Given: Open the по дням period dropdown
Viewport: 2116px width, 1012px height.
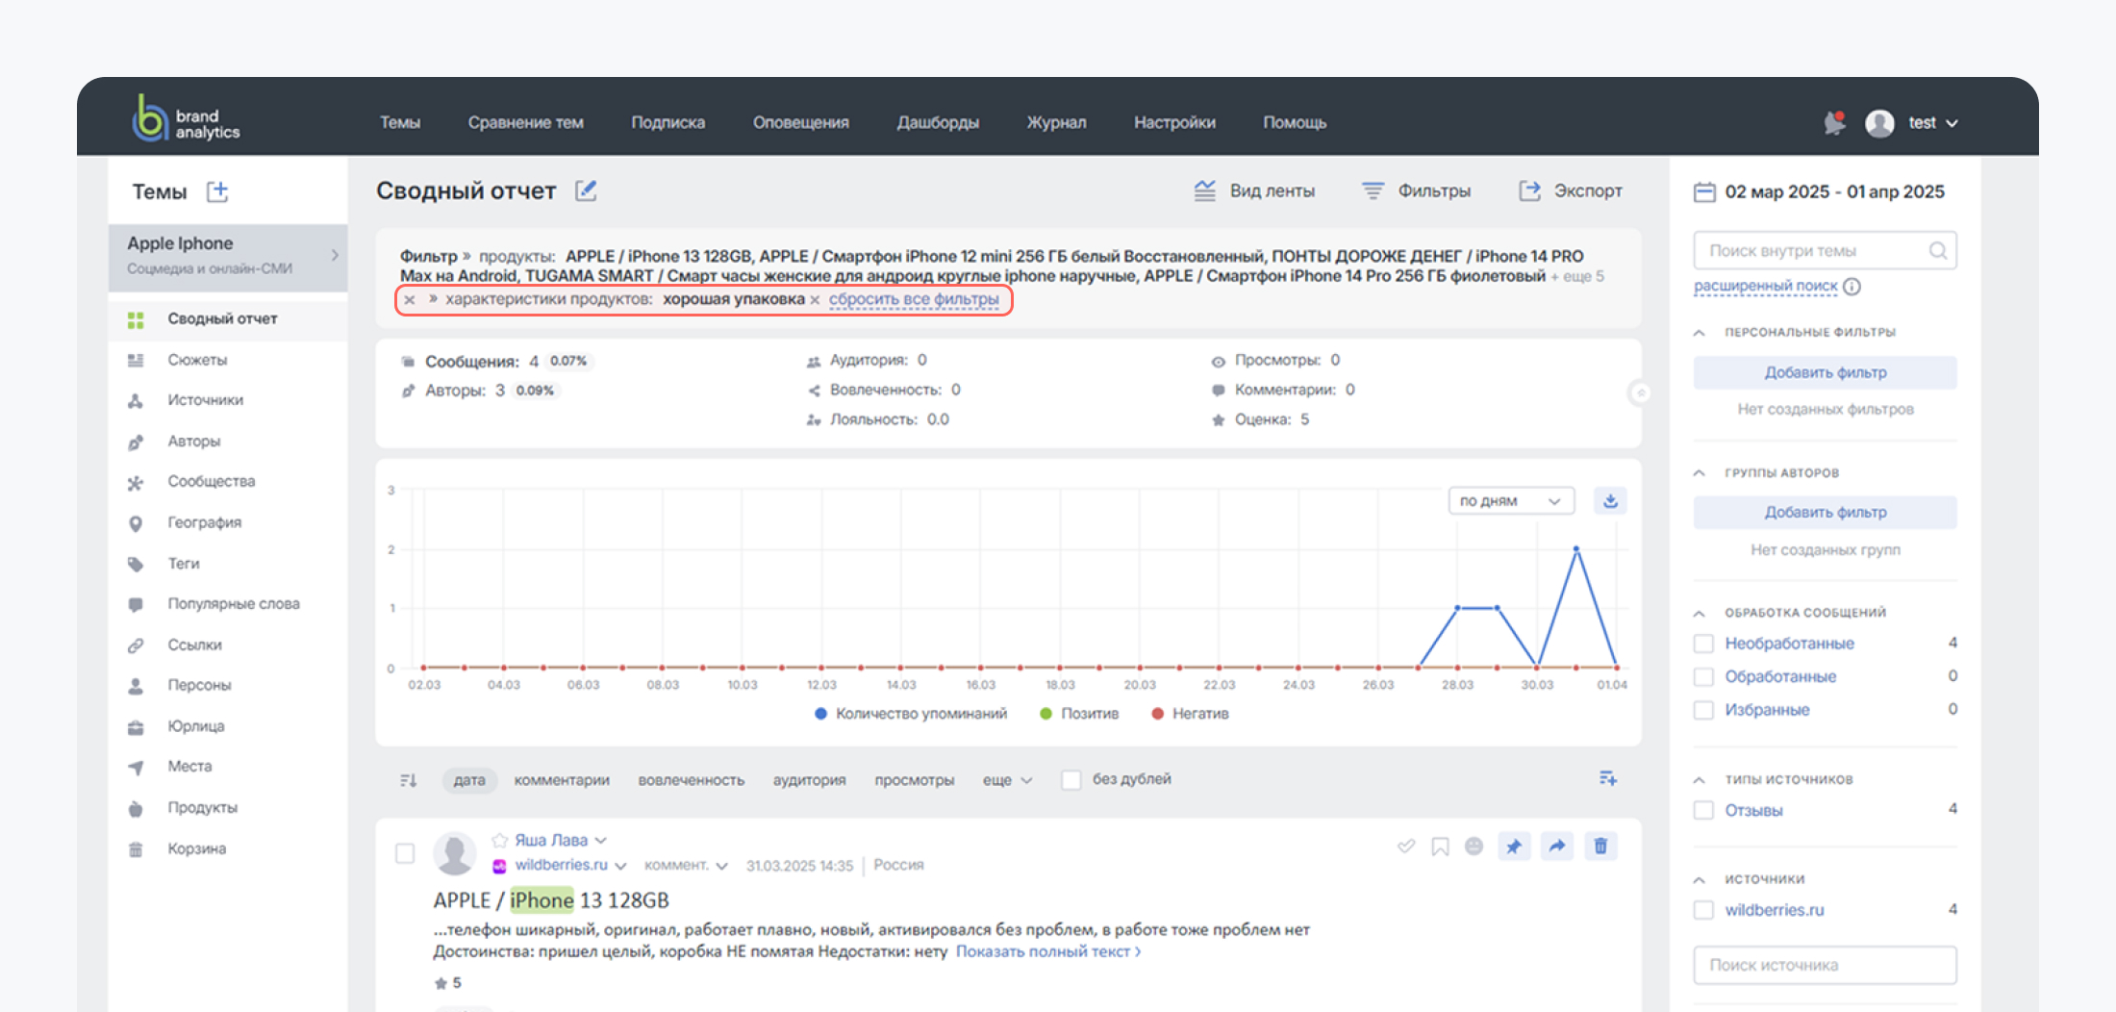Looking at the screenshot, I should [1511, 501].
